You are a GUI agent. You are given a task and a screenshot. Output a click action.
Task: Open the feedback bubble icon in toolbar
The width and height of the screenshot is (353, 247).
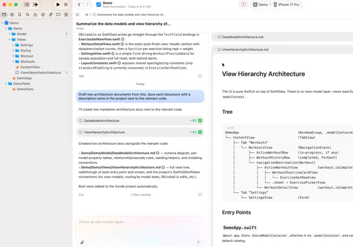tap(243, 5)
